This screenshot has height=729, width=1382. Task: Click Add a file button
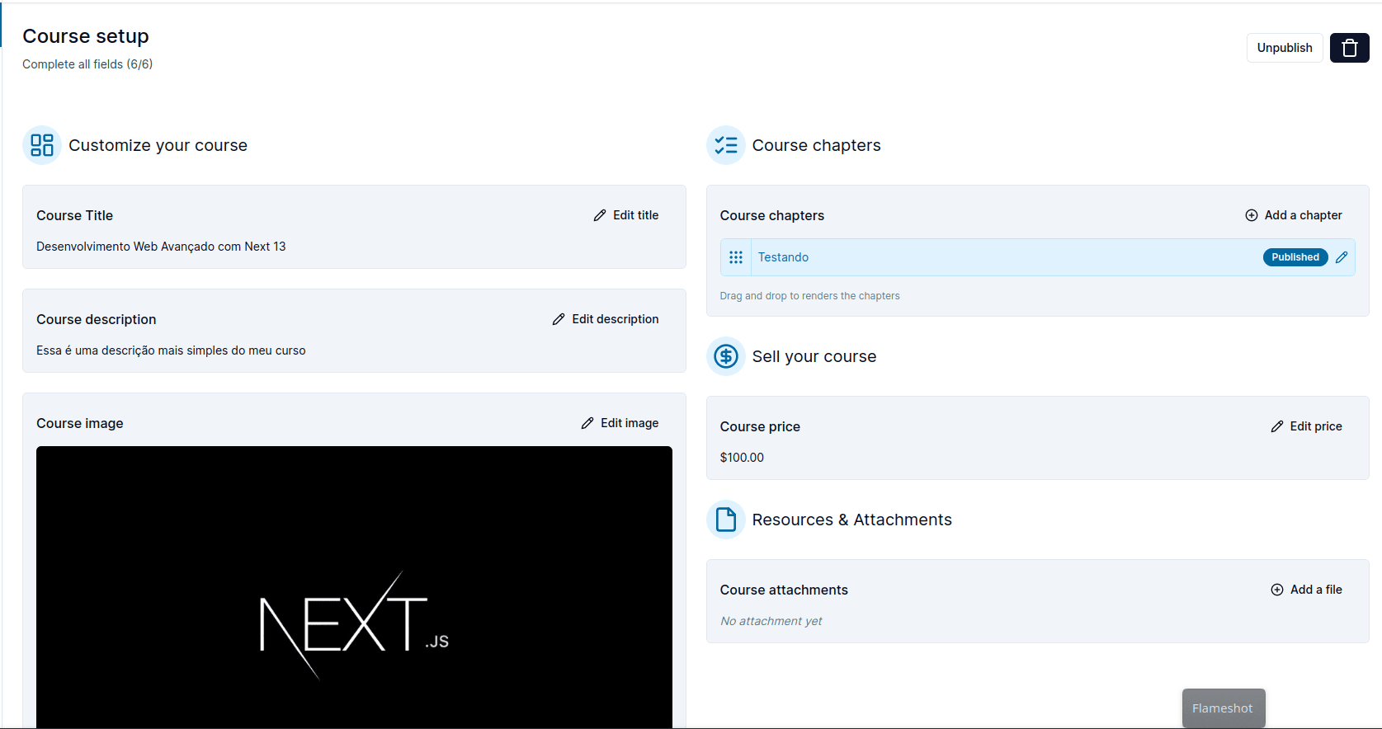1306,590
